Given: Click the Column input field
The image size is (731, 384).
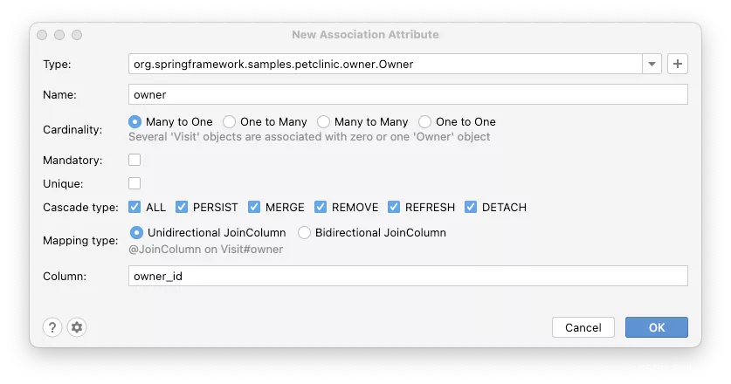Looking at the screenshot, I should pos(408,276).
